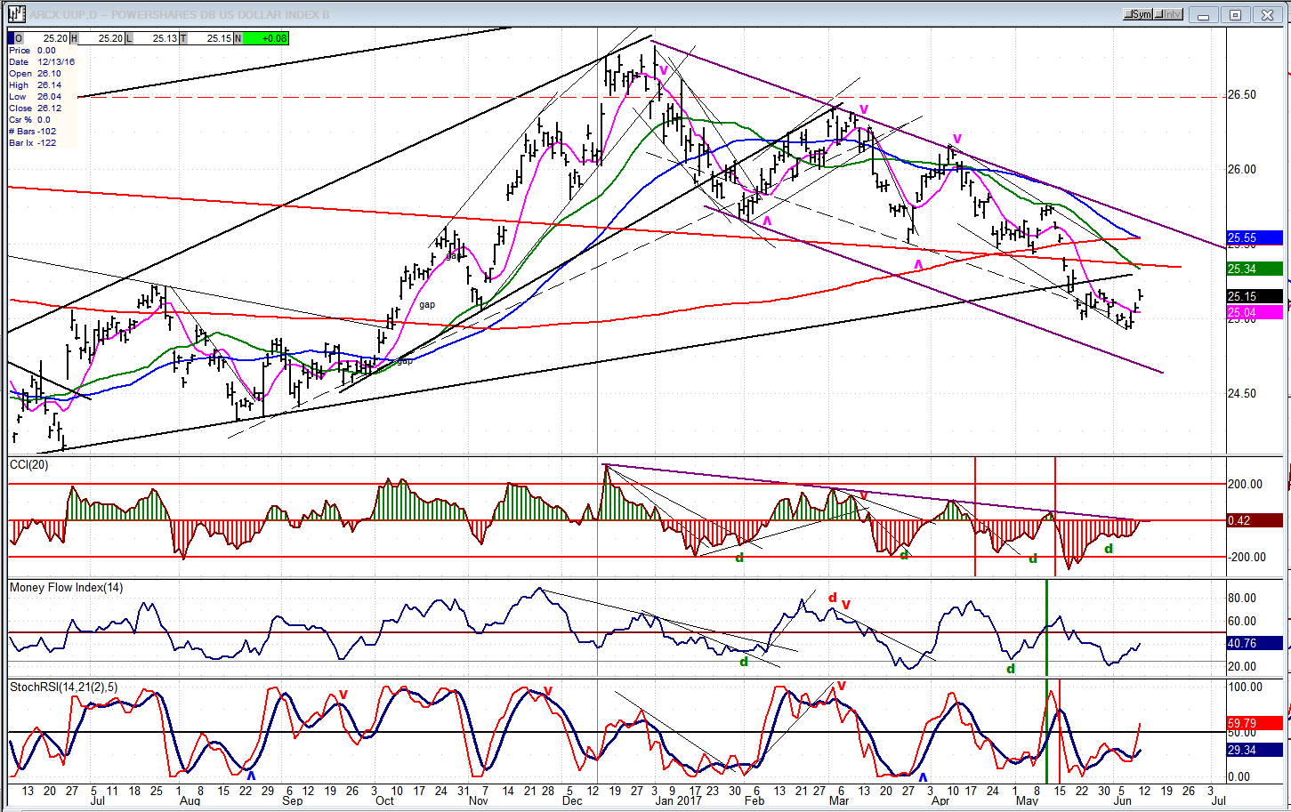
Task: Click the blue StochRSI value tag 29.34
Action: click(x=1255, y=751)
